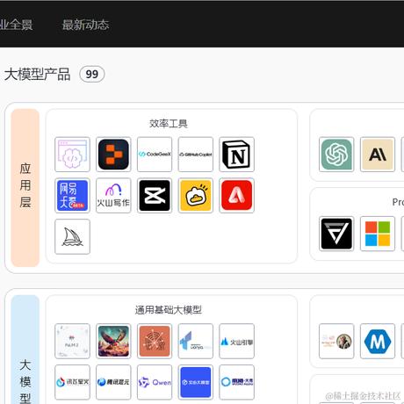Screen dimensions: 404x404
Task: Open the blue 文心大模型 tile
Action: 196,382
